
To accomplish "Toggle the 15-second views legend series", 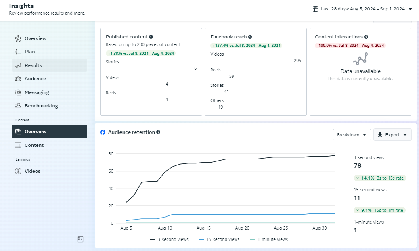I will [219, 239].
